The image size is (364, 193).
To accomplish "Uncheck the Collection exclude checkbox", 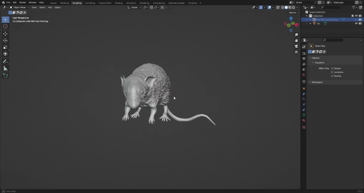I will [x=352, y=16].
